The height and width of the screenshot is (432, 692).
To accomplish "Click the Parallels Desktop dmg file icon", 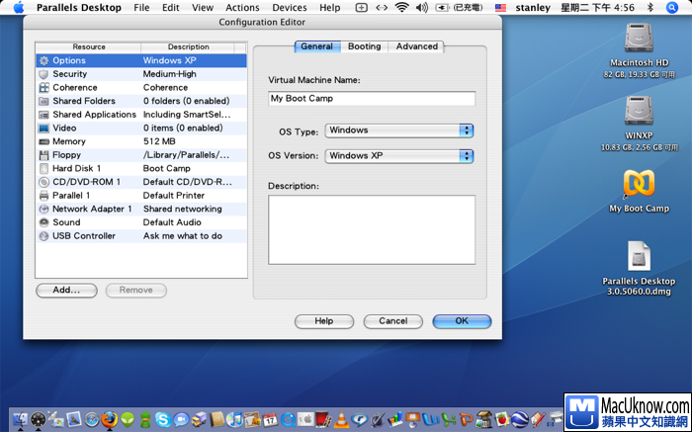I will pyautogui.click(x=639, y=257).
